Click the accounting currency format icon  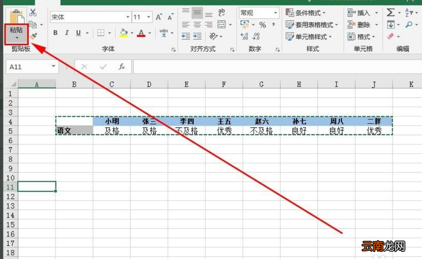pyautogui.click(x=244, y=24)
